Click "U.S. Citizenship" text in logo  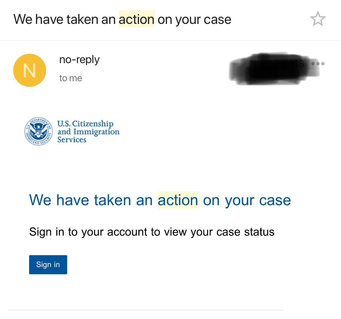(85, 124)
